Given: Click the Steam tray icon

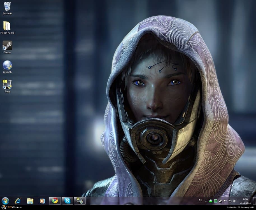Looking at the screenshot, I should click(x=220, y=201).
